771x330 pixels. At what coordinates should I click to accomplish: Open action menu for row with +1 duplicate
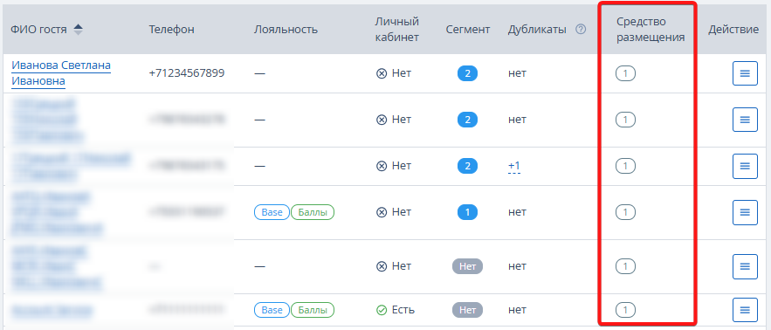pyautogui.click(x=745, y=166)
